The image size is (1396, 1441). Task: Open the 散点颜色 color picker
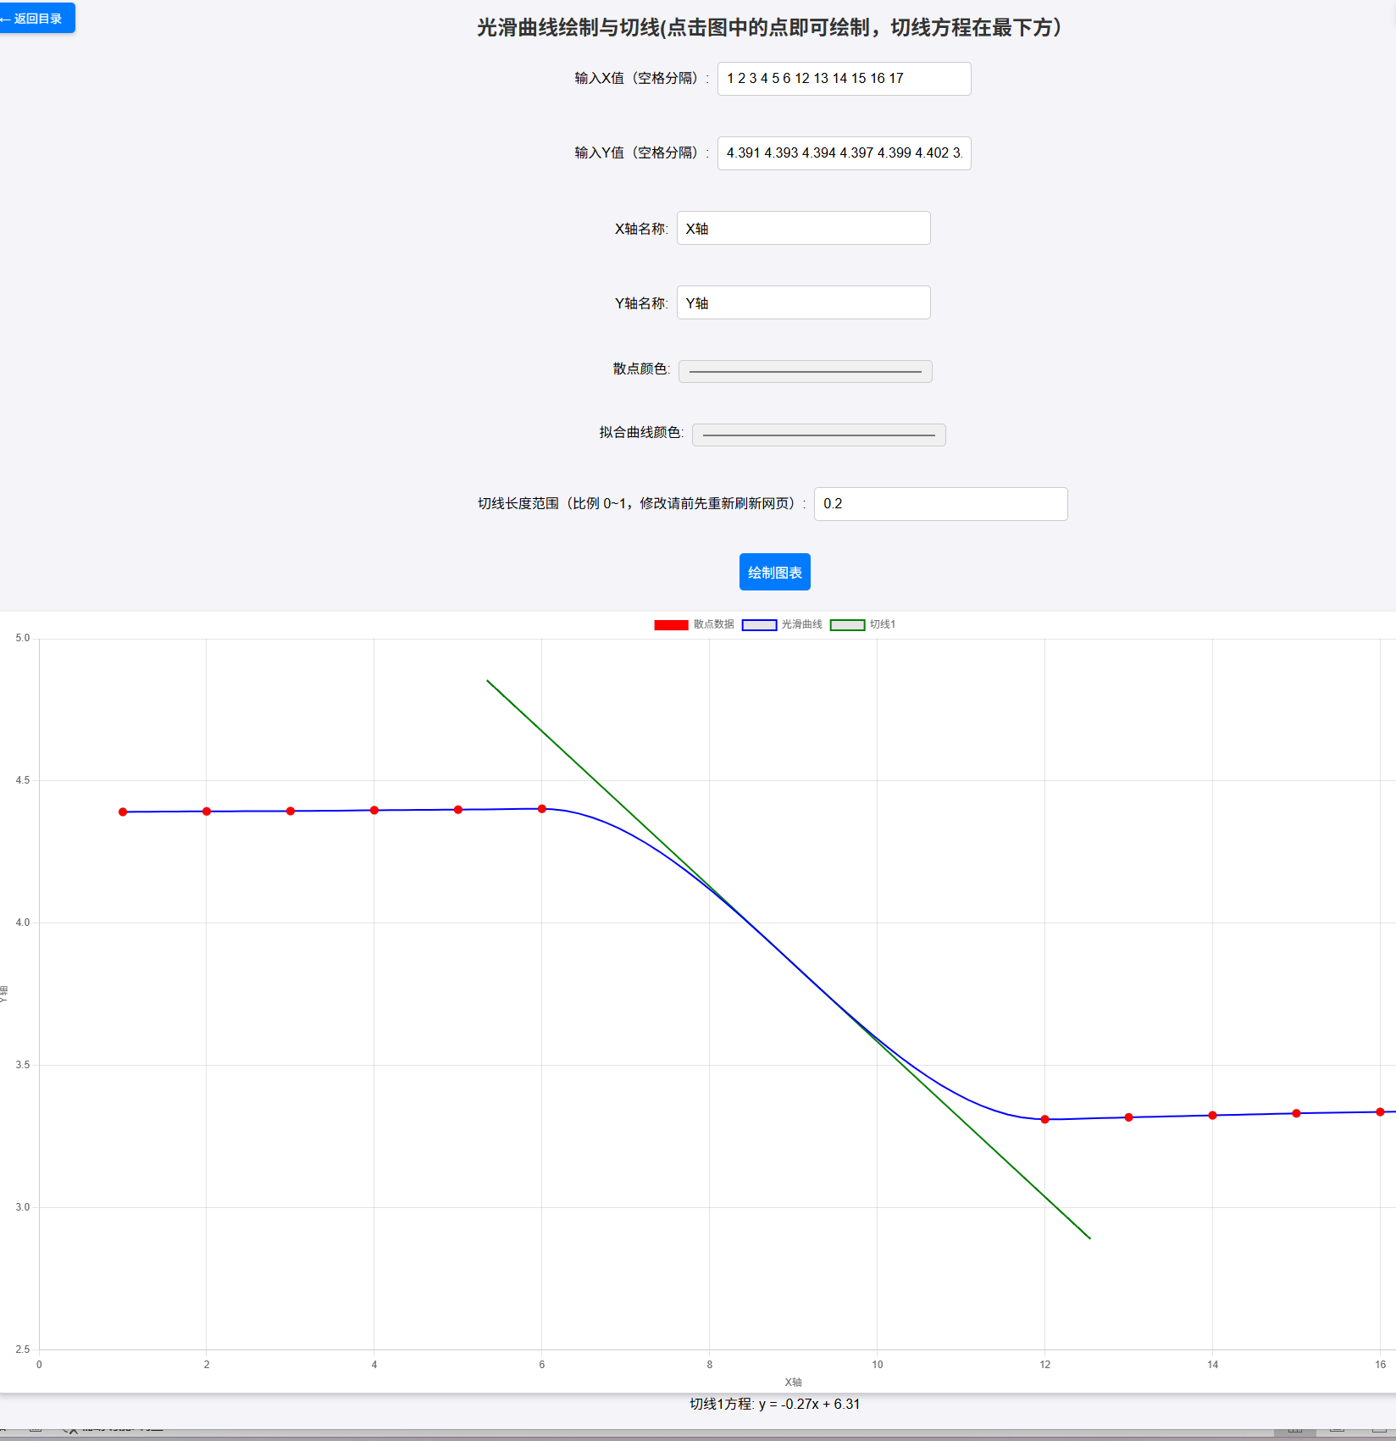tap(805, 371)
